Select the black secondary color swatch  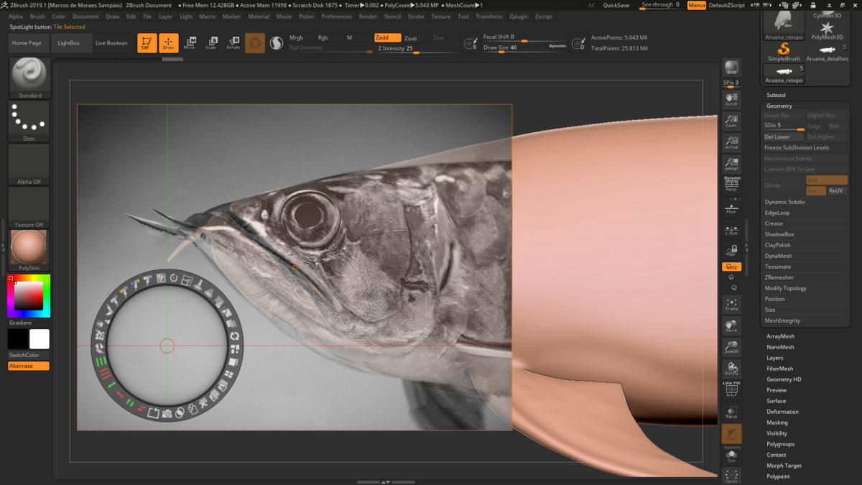(18, 339)
